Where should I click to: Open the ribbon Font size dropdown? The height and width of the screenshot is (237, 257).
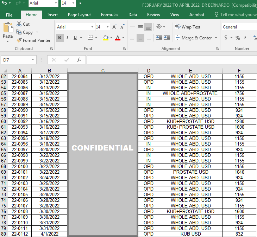click(x=107, y=27)
